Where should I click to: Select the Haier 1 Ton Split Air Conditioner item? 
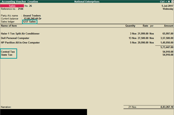click(20, 34)
